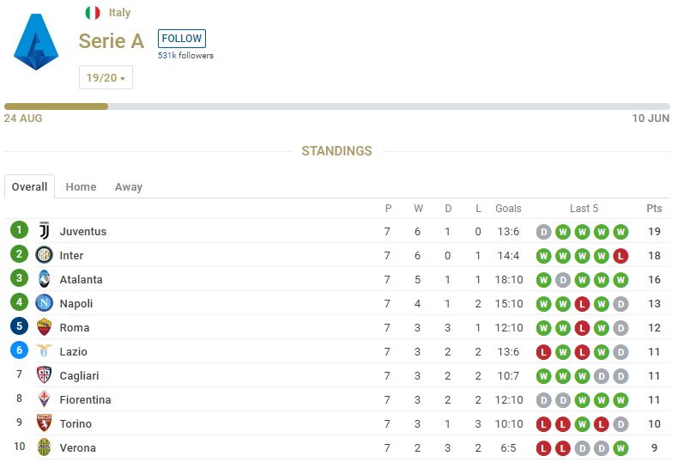Switch to the Away standings tab
This screenshot has height=462, width=678.
pyautogui.click(x=129, y=187)
